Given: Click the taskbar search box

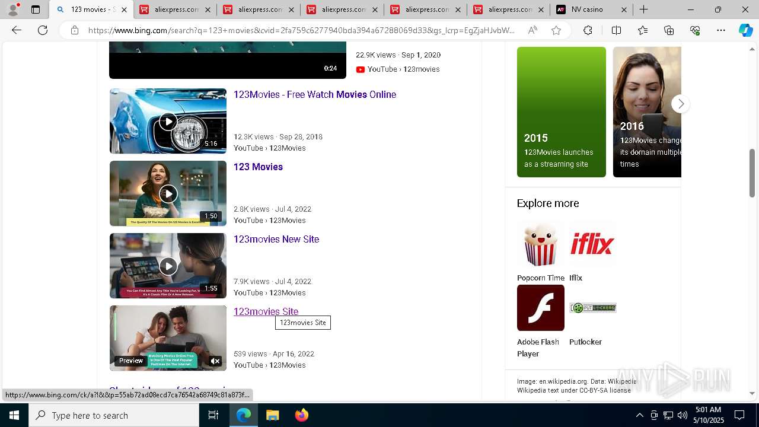Looking at the screenshot, I should pos(114,415).
